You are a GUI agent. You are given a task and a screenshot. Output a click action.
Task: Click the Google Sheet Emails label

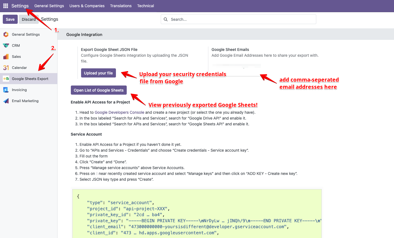click(230, 50)
